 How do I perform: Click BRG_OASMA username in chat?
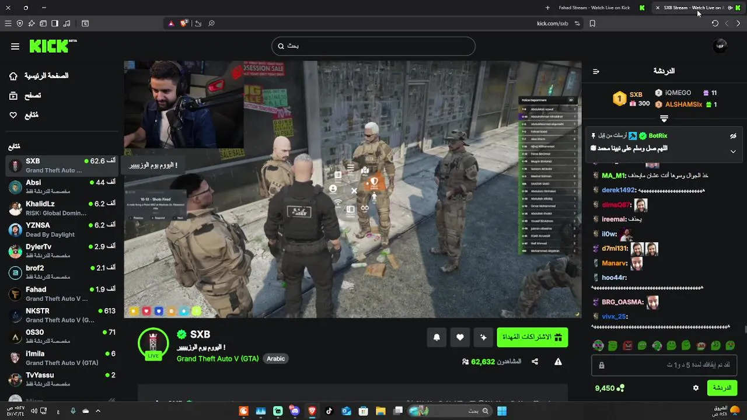pyautogui.click(x=623, y=302)
